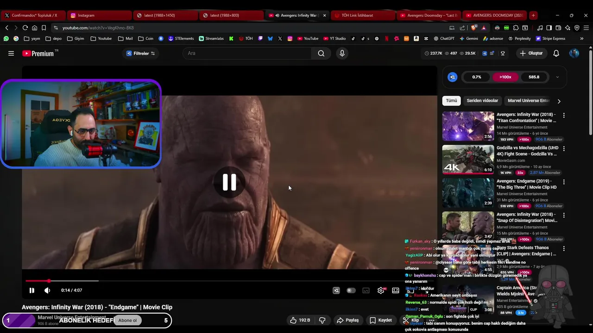Open the ChatGPT bookmark
593x333 pixels.
tap(444, 38)
